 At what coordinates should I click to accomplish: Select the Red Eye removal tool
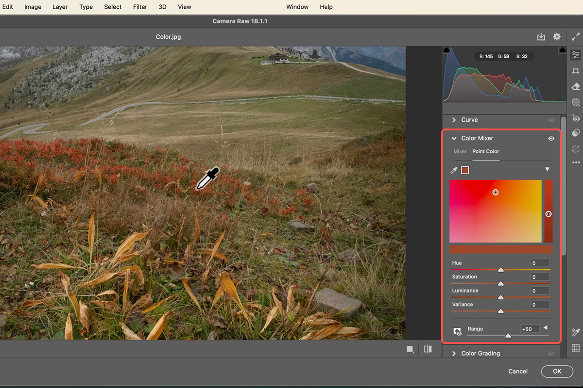tap(576, 118)
